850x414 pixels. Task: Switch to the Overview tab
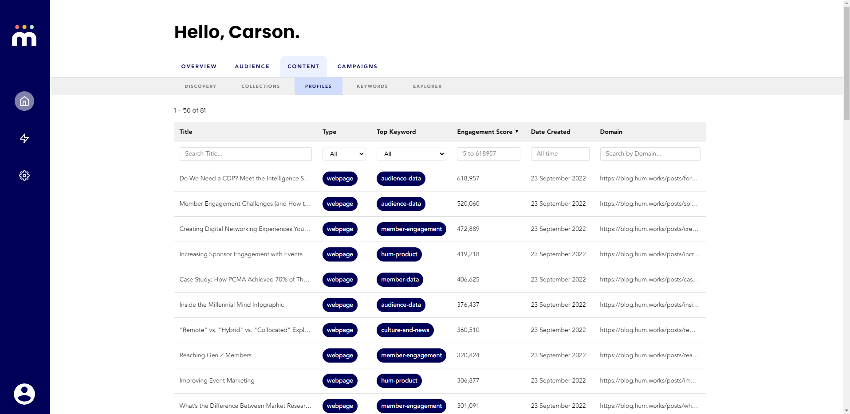[199, 66]
